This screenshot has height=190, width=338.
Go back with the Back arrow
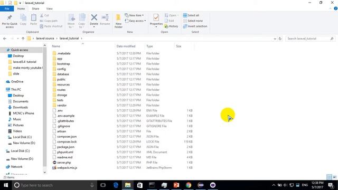[5, 39]
